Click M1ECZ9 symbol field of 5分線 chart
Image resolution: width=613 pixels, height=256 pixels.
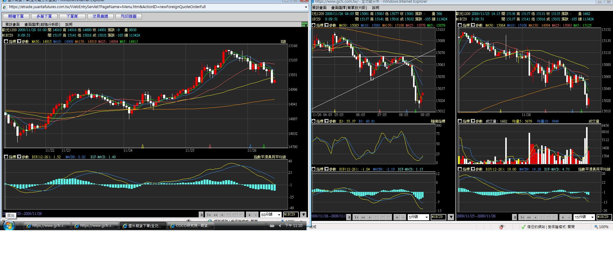point(438,217)
